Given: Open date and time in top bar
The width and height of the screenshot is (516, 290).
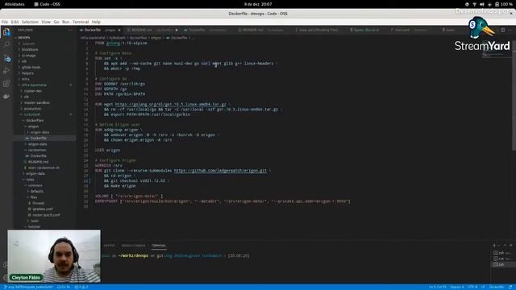Looking at the screenshot, I should 258,4.
